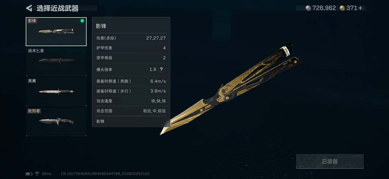Image resolution: width=389 pixels, height=179 pixels.
Task: Select the 影锋 butterfly knife card
Action: [56, 32]
